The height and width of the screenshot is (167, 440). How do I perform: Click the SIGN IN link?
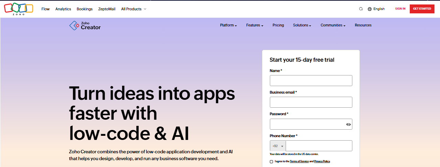point(400,9)
